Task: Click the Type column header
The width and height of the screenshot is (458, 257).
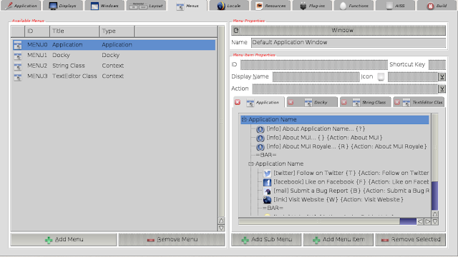Action: [x=117, y=31]
